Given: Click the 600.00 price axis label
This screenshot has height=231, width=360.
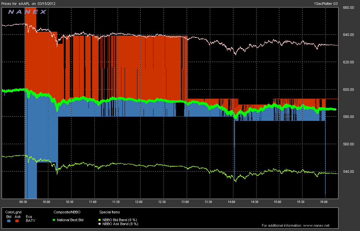Looking at the screenshot, I should pyautogui.click(x=348, y=90).
